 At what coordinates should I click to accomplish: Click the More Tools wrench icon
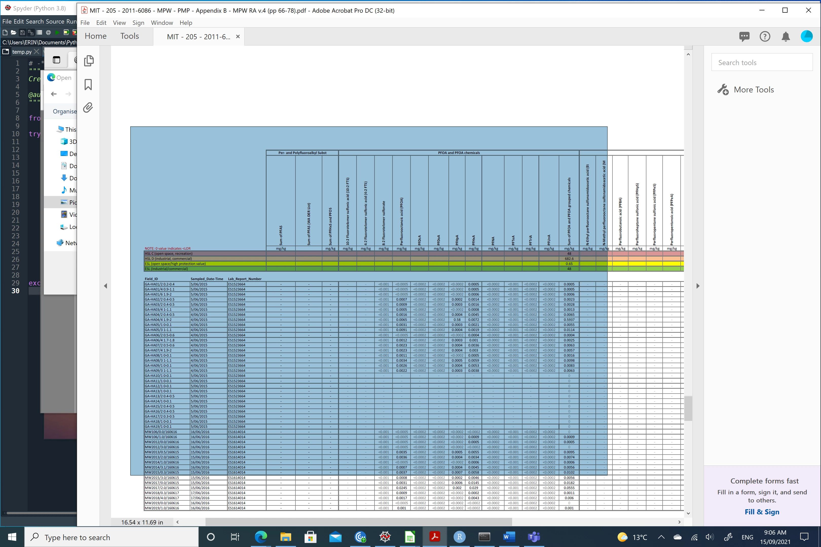[x=723, y=90]
